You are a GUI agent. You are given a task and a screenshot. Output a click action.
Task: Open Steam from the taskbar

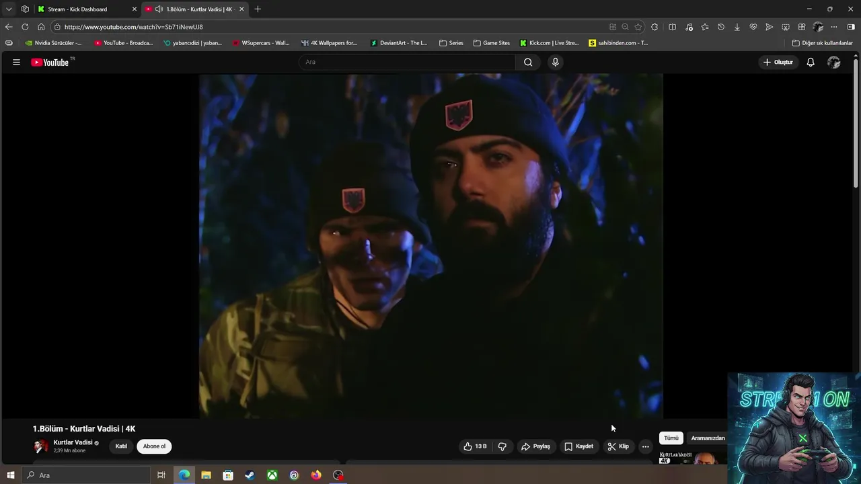250,475
